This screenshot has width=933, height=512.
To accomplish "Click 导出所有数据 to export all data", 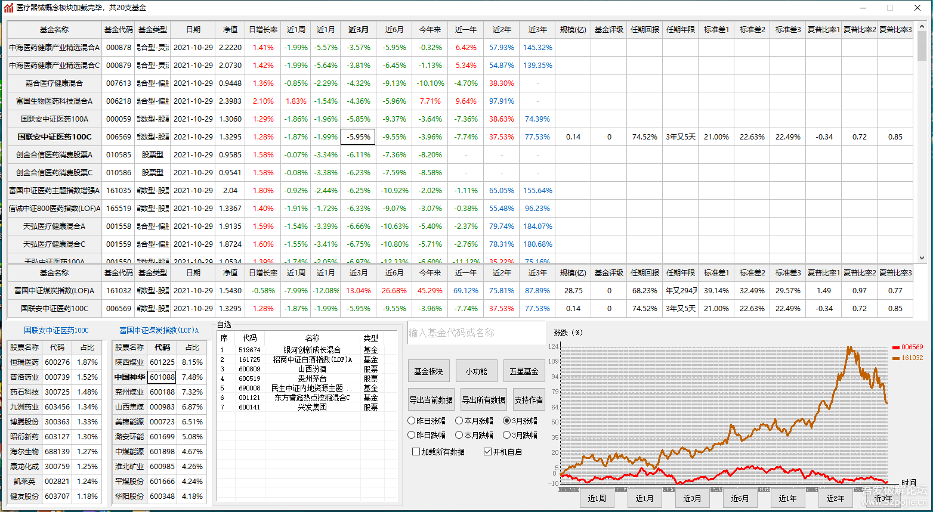I will point(484,400).
